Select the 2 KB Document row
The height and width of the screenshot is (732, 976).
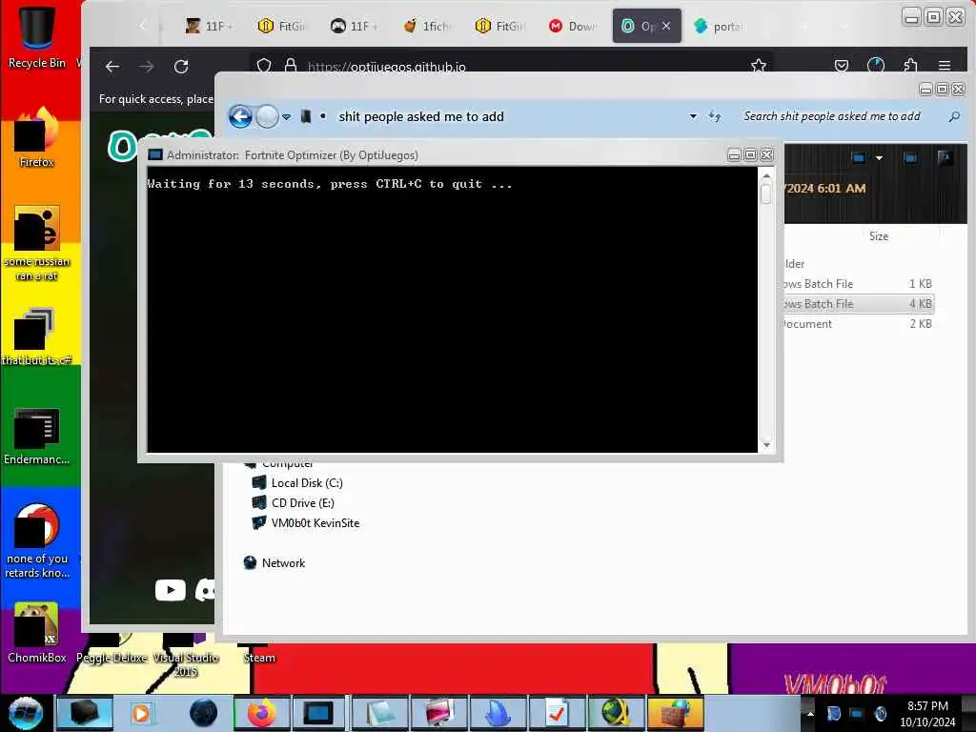[858, 324]
